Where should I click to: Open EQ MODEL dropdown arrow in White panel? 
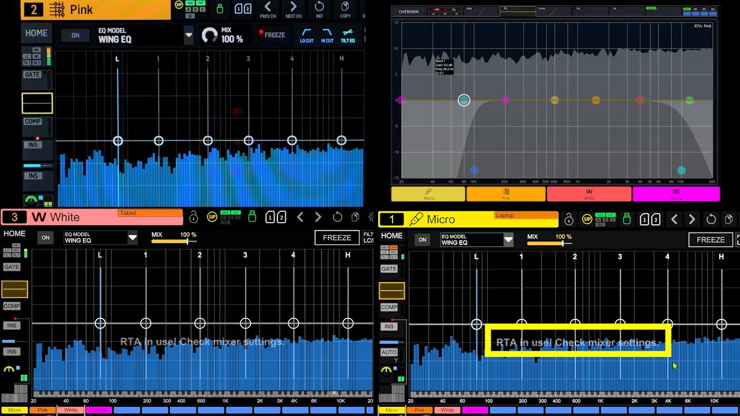click(132, 237)
